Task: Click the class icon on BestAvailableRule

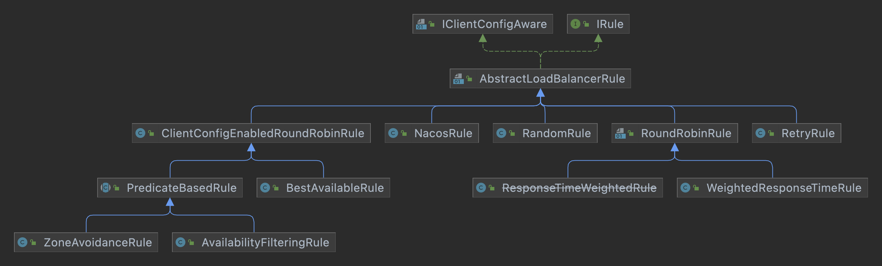Action: pos(265,188)
